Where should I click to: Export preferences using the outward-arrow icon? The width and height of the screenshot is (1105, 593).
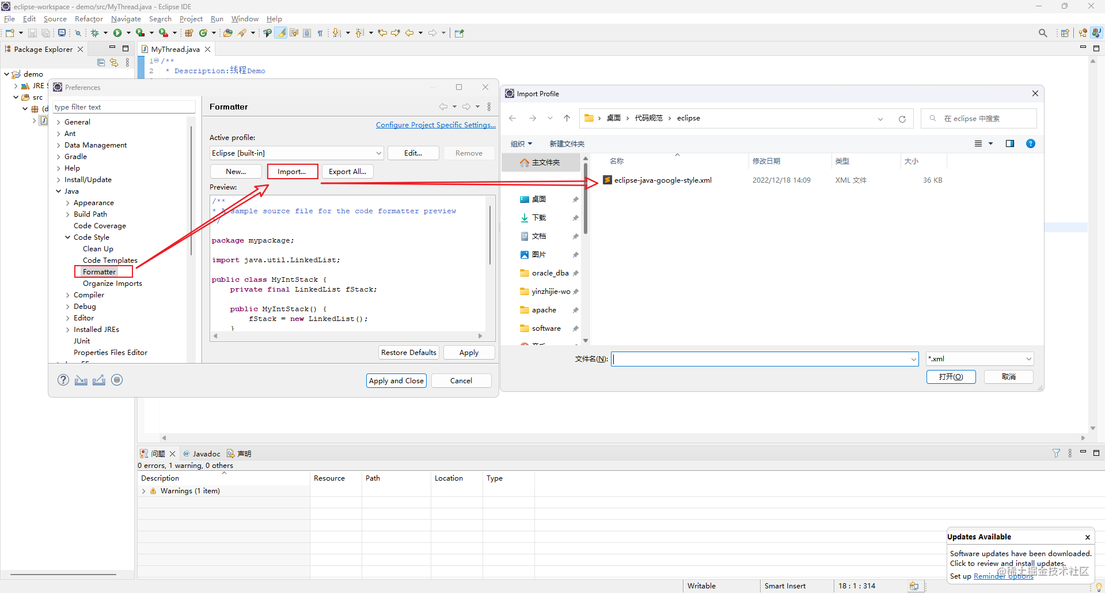tap(98, 380)
